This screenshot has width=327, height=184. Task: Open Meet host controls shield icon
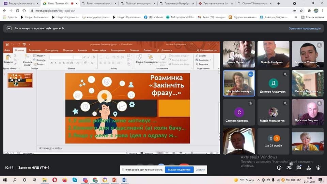click(318, 168)
